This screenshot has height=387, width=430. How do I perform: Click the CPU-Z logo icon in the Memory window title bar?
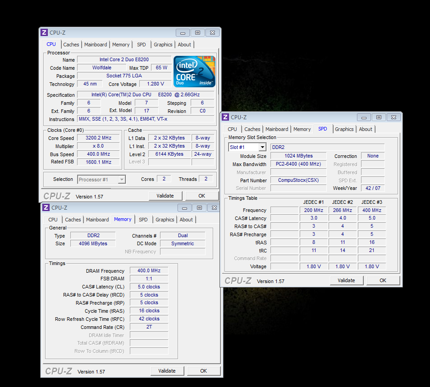tap(46, 208)
